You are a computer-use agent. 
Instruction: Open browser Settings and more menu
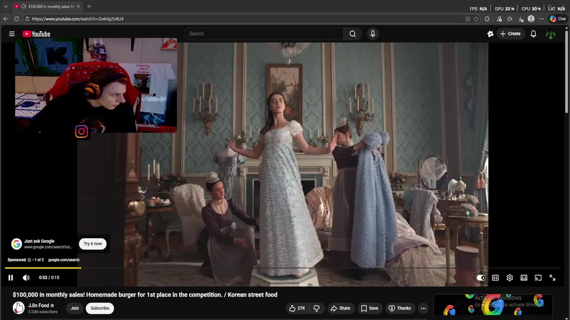[x=541, y=19]
